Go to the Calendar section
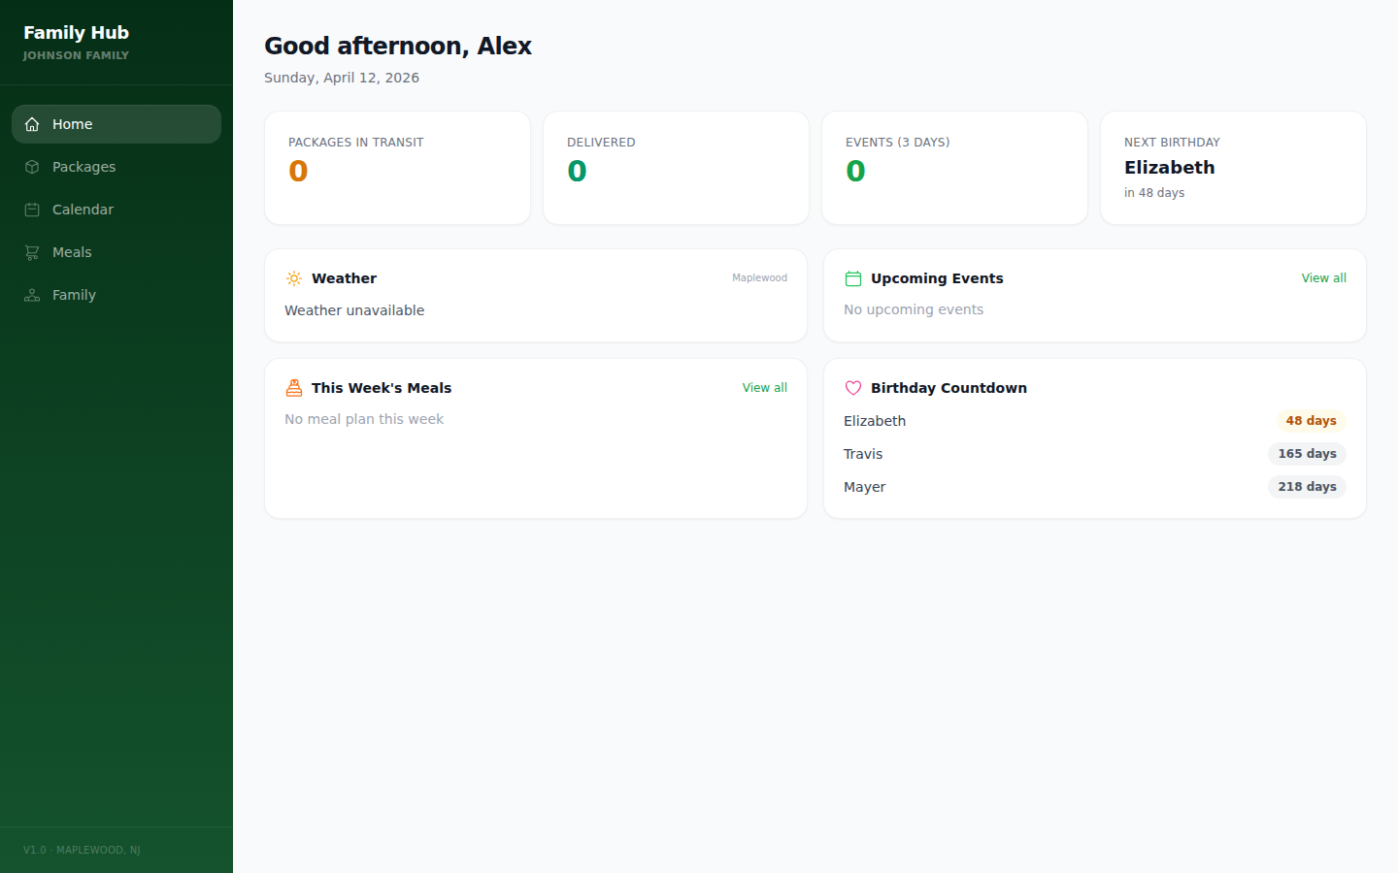This screenshot has width=1398, height=873. tap(83, 210)
